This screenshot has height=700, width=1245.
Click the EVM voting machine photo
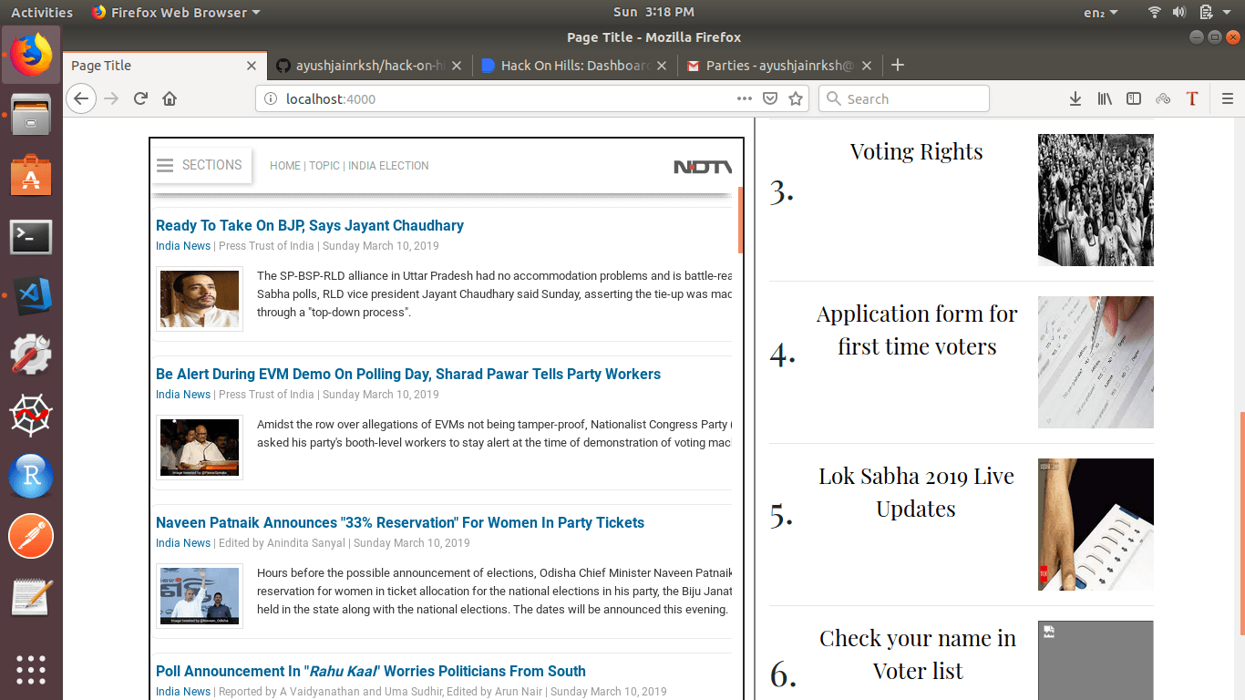(x=1096, y=524)
